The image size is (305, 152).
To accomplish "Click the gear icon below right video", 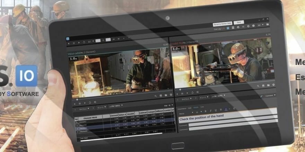I will [273, 85].
